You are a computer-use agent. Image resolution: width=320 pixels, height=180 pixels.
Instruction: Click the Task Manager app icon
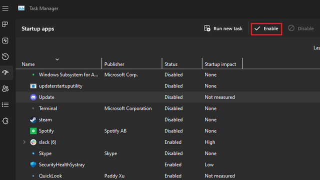tap(21, 8)
